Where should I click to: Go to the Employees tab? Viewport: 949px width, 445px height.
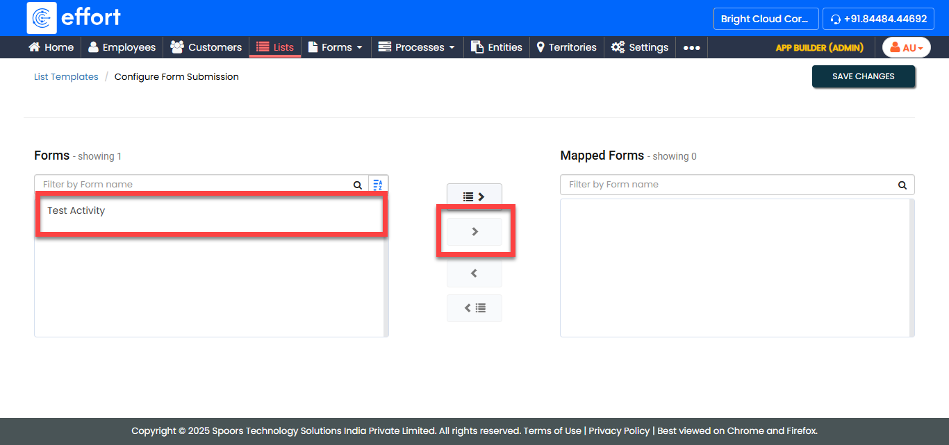(x=122, y=47)
